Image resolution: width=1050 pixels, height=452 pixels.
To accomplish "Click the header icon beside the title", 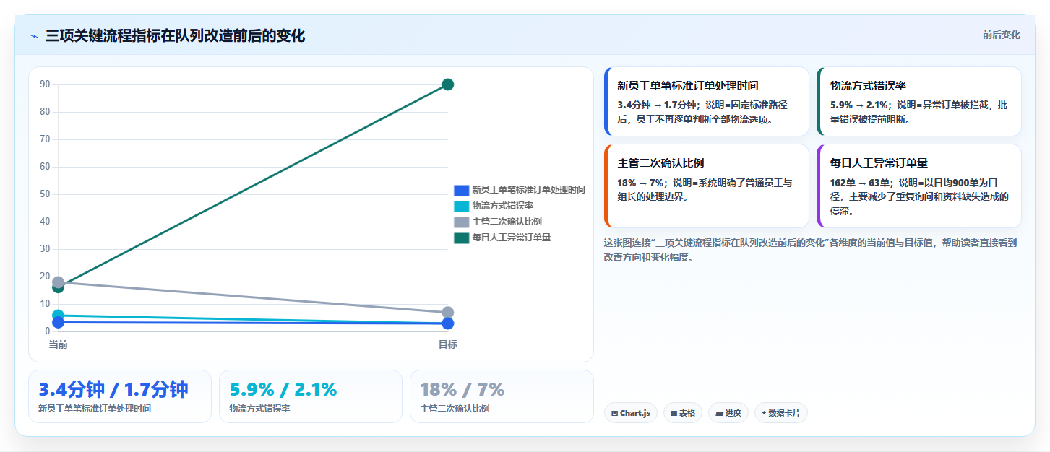I will tap(35, 36).
